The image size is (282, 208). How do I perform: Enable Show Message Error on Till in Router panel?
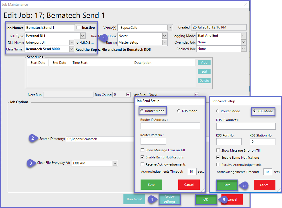click(x=142, y=150)
